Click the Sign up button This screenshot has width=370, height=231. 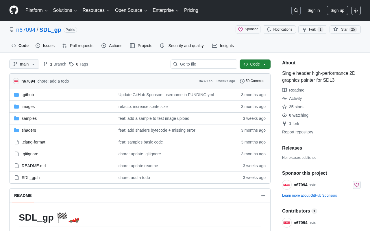[337, 10]
